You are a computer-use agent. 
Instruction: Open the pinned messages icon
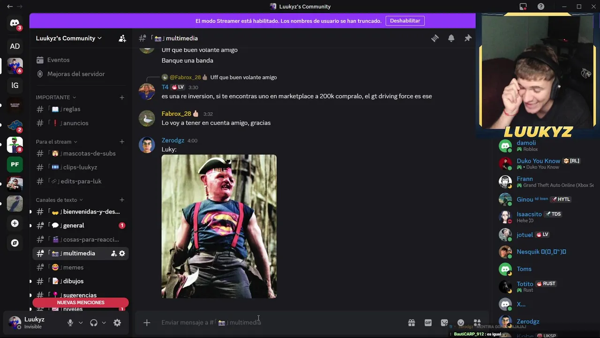coord(468,38)
